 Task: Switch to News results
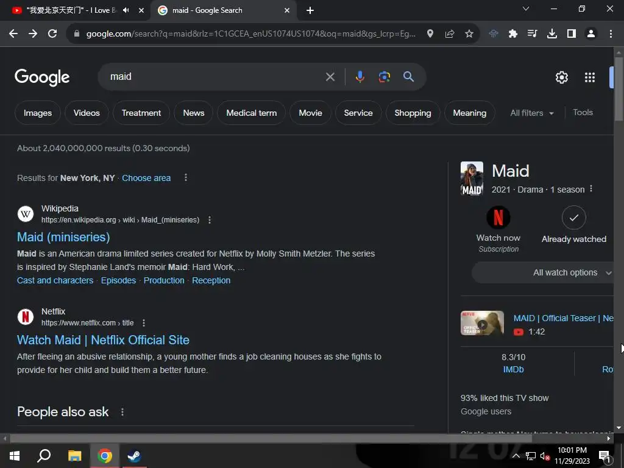pos(193,113)
